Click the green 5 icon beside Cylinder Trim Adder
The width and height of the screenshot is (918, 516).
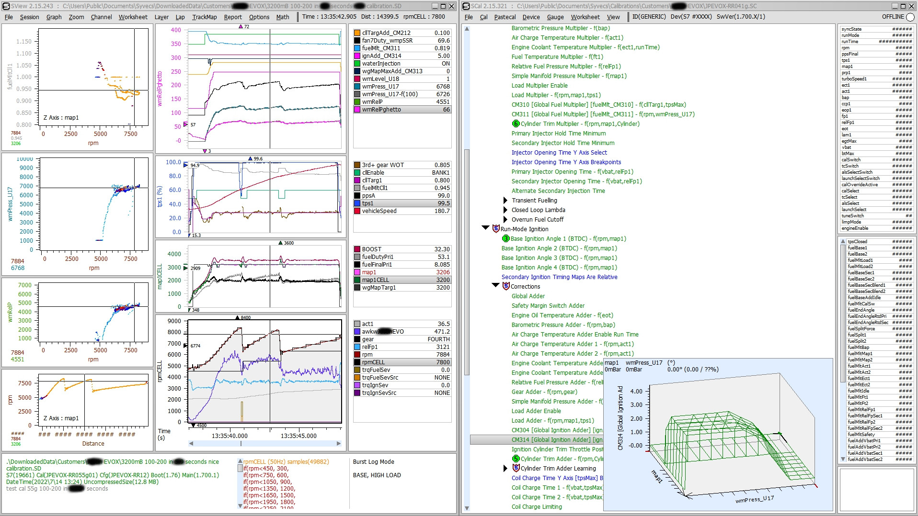click(x=516, y=459)
